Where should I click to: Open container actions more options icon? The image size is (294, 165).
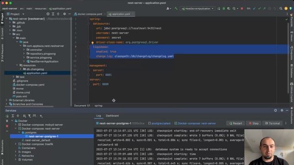pos(286,123)
